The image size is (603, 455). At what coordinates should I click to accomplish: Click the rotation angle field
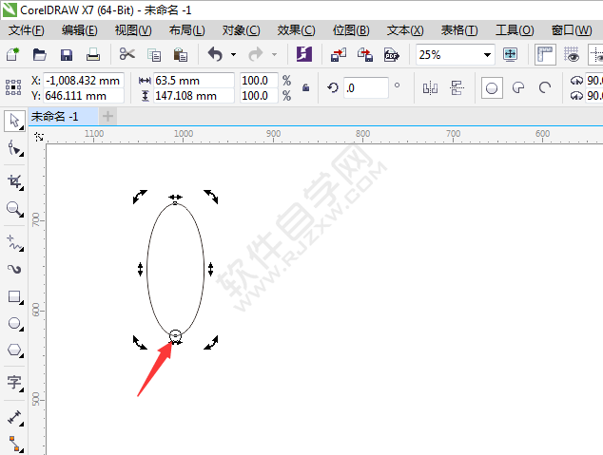click(x=366, y=88)
